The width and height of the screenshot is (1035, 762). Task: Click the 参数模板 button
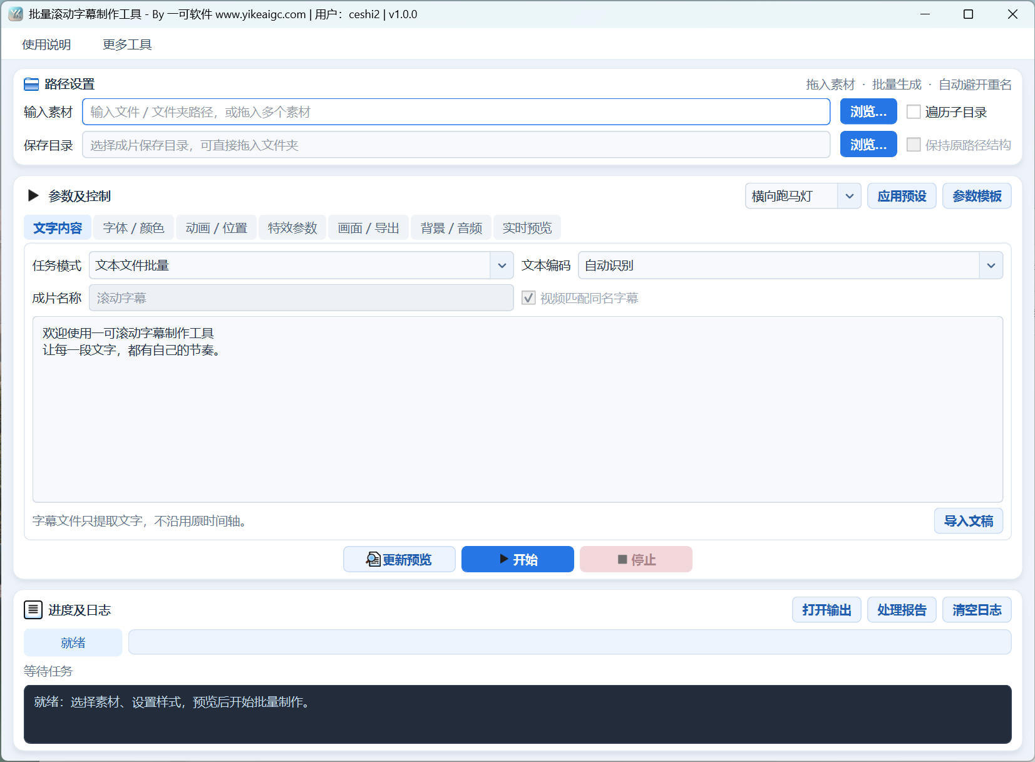click(977, 196)
